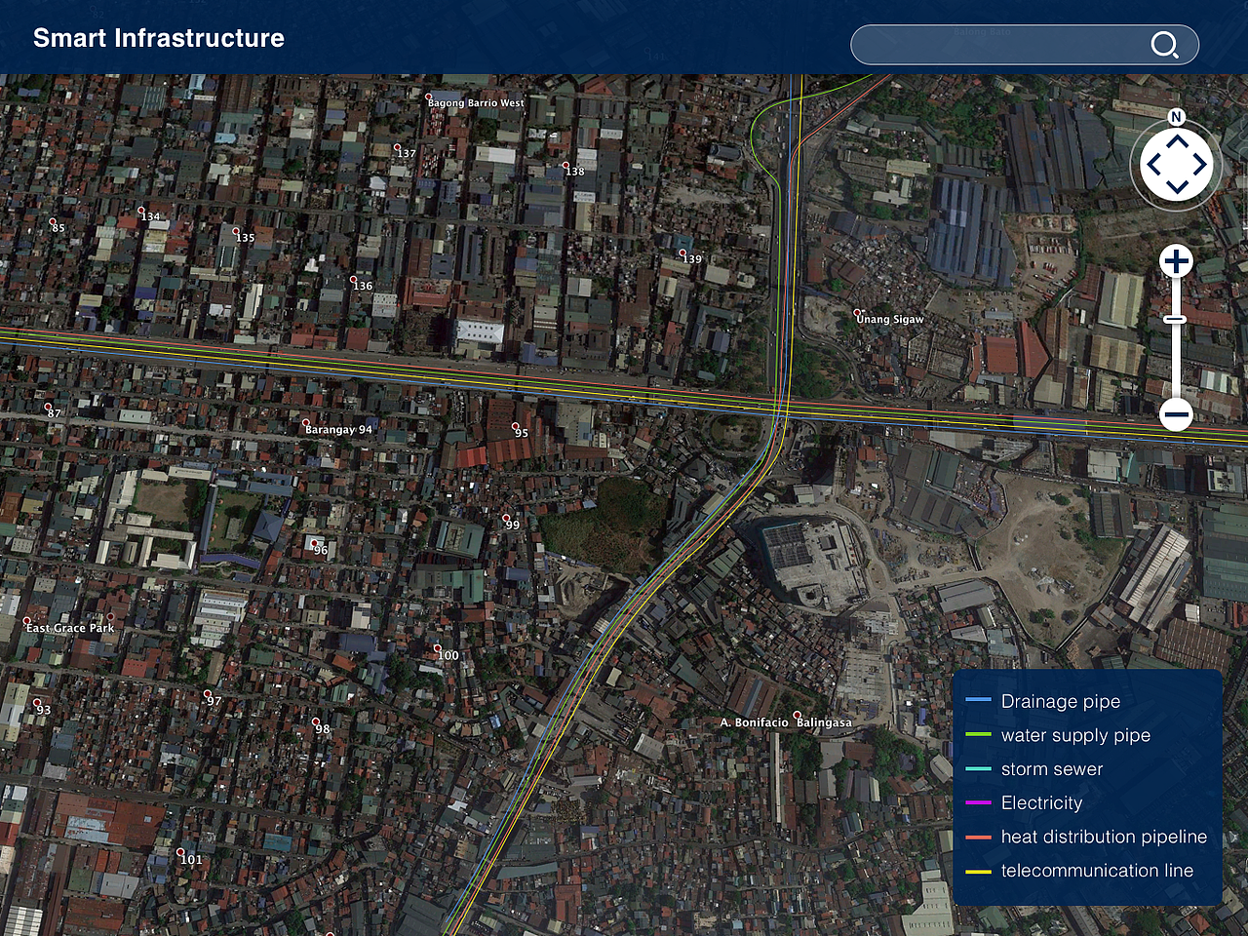Click the magenta Electricity color swatch
Viewport: 1248px width, 936px height.
[x=978, y=802]
